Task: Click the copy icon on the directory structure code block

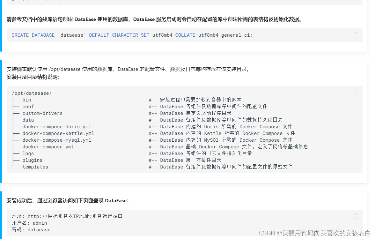Action: [x=356, y=93]
